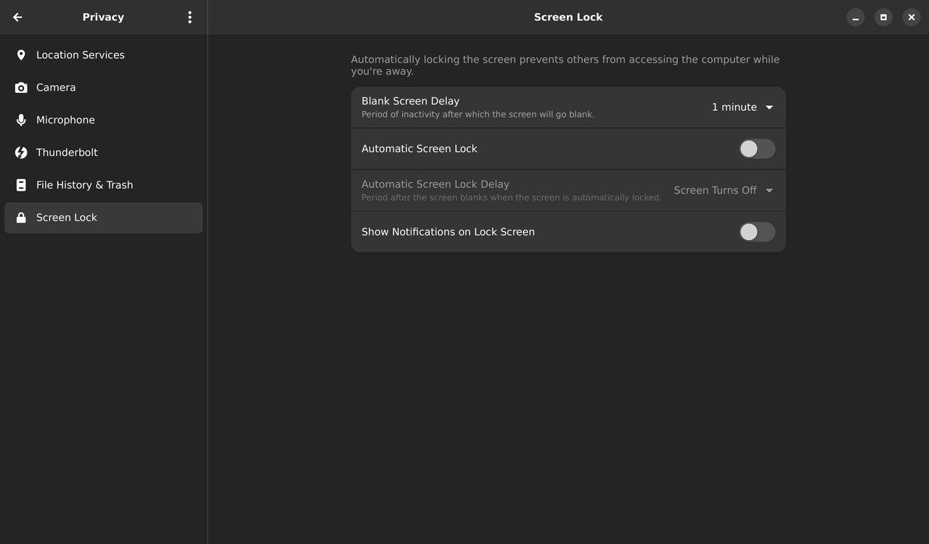Screen dimensions: 929x544
Task: Click the File History & Trash file icon
Action: [x=21, y=185]
